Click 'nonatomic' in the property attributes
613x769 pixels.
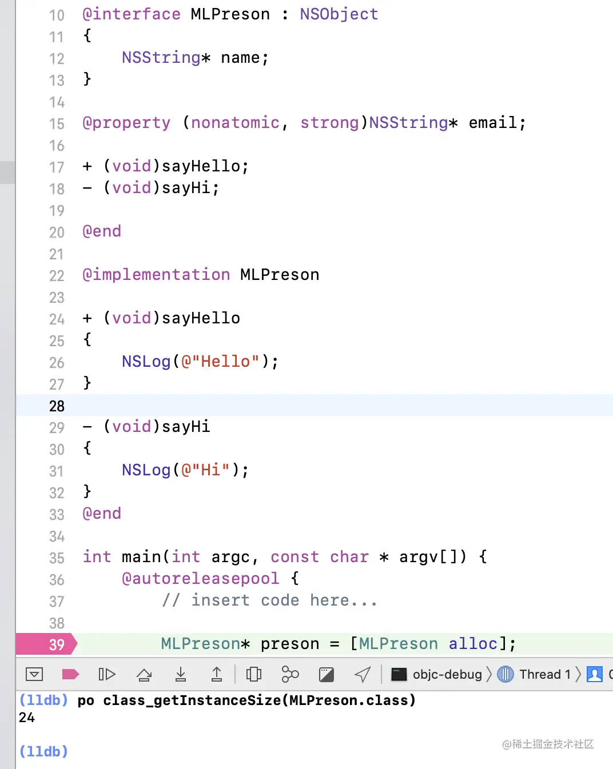pos(235,123)
